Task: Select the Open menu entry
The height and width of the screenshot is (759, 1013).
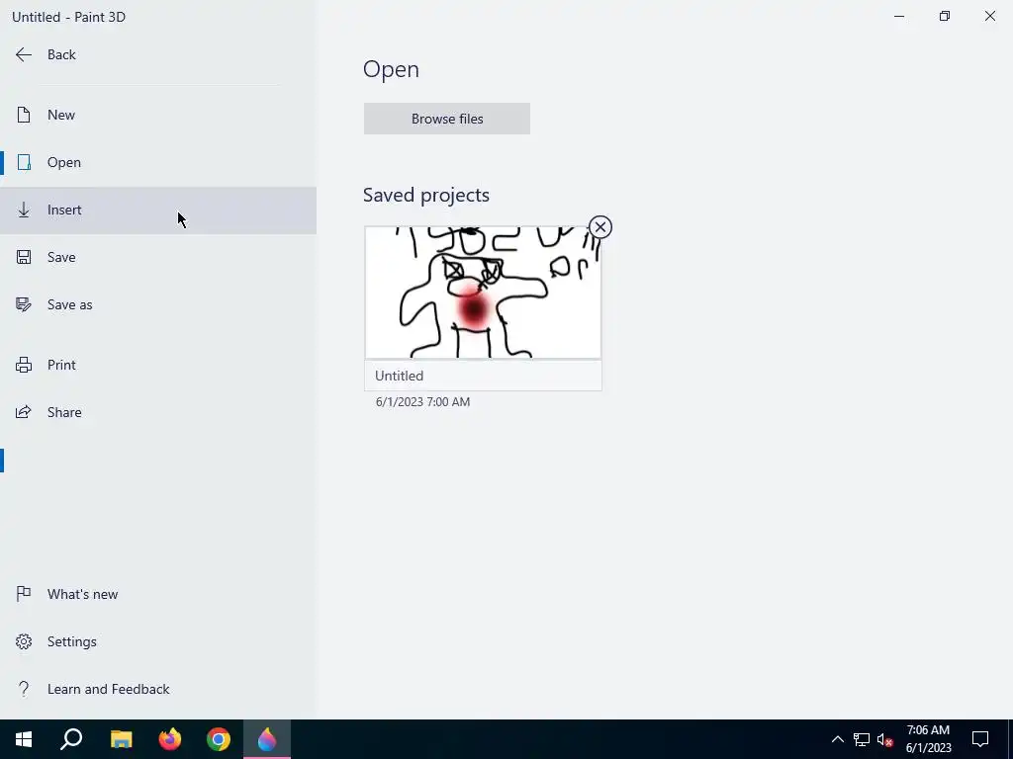Action: [x=158, y=162]
